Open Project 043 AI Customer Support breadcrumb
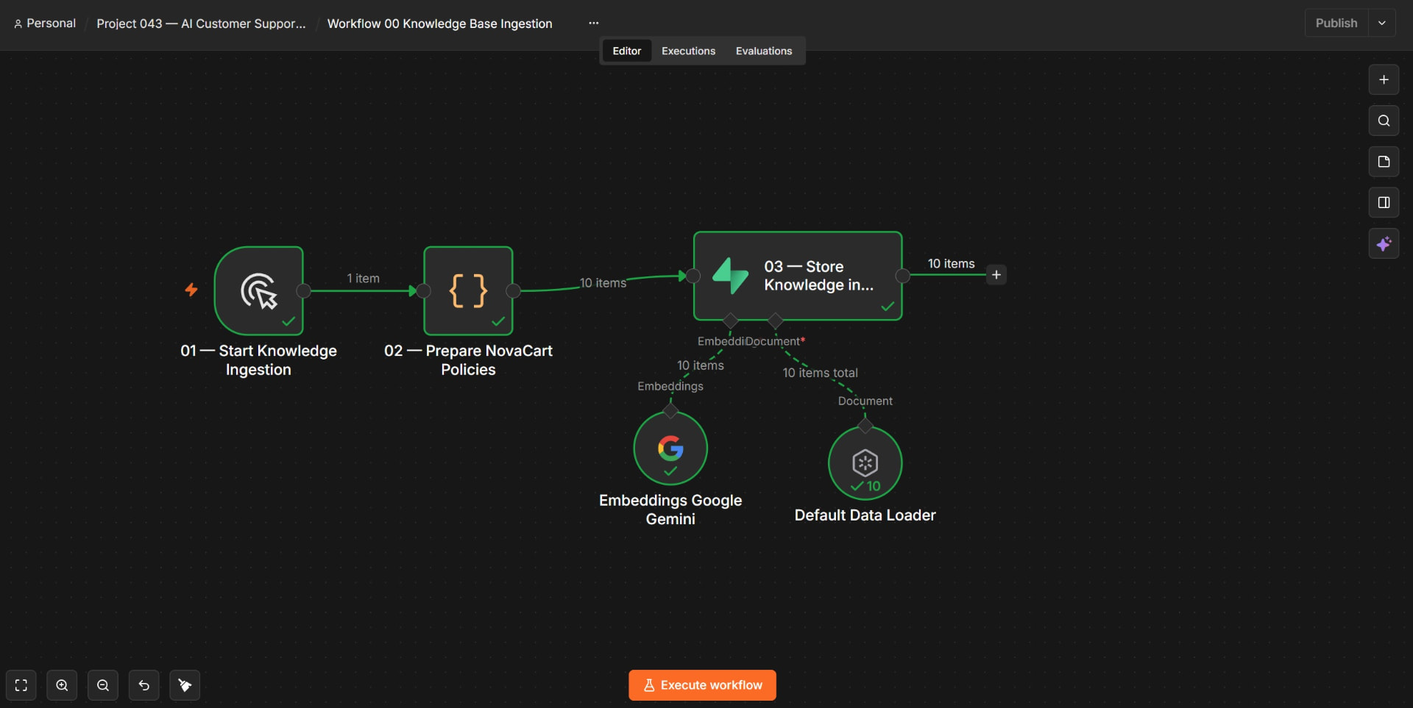1413x708 pixels. [201, 24]
